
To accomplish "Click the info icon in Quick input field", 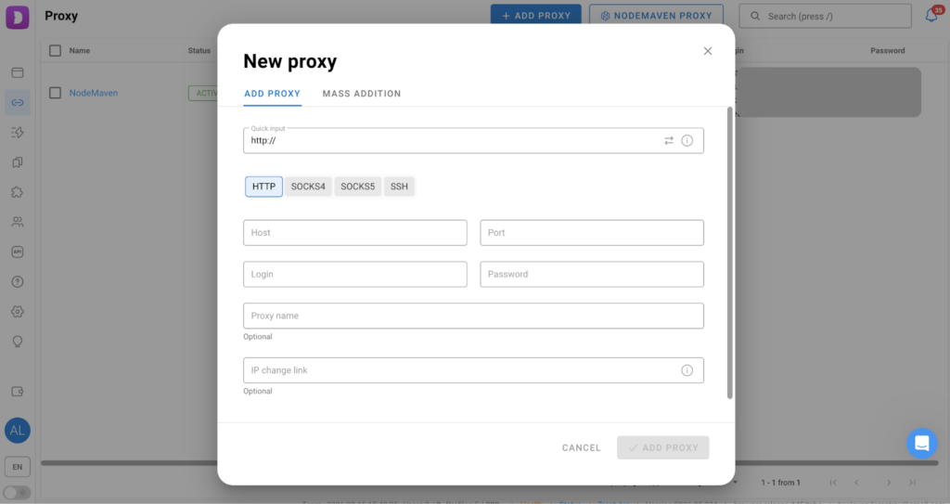I will tap(687, 140).
